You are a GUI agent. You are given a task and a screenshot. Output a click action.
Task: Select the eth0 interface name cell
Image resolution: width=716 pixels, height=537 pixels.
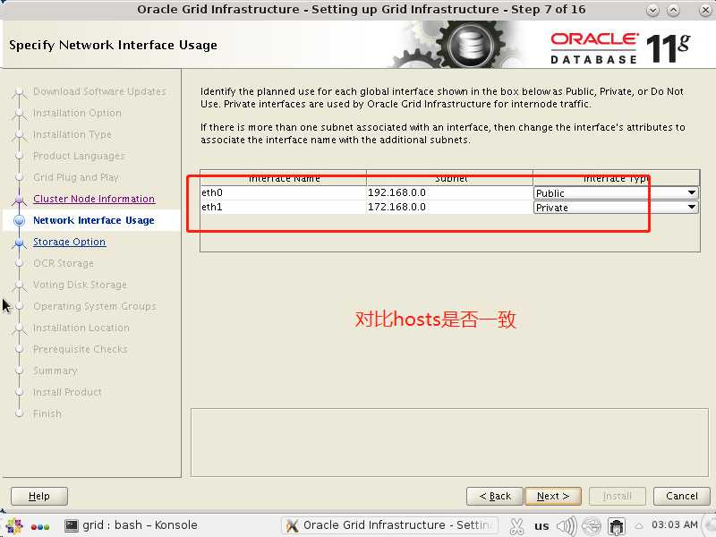(283, 192)
